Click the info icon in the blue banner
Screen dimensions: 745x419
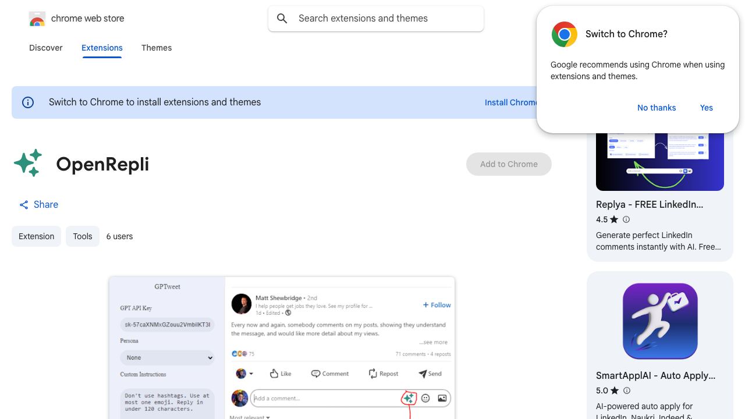(x=28, y=102)
